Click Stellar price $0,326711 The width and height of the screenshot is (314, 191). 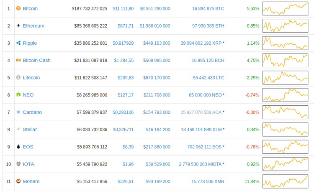(x=123, y=130)
